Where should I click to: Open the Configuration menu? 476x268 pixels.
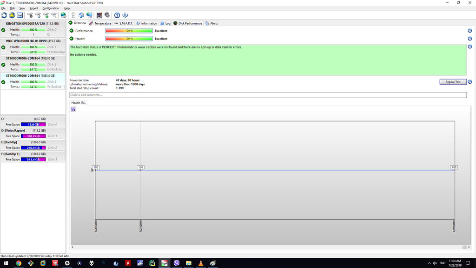pyautogui.click(x=50, y=8)
